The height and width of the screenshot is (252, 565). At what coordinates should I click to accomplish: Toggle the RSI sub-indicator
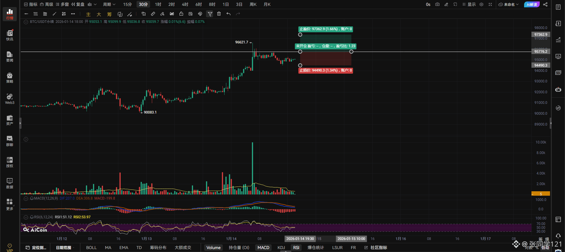click(296, 248)
